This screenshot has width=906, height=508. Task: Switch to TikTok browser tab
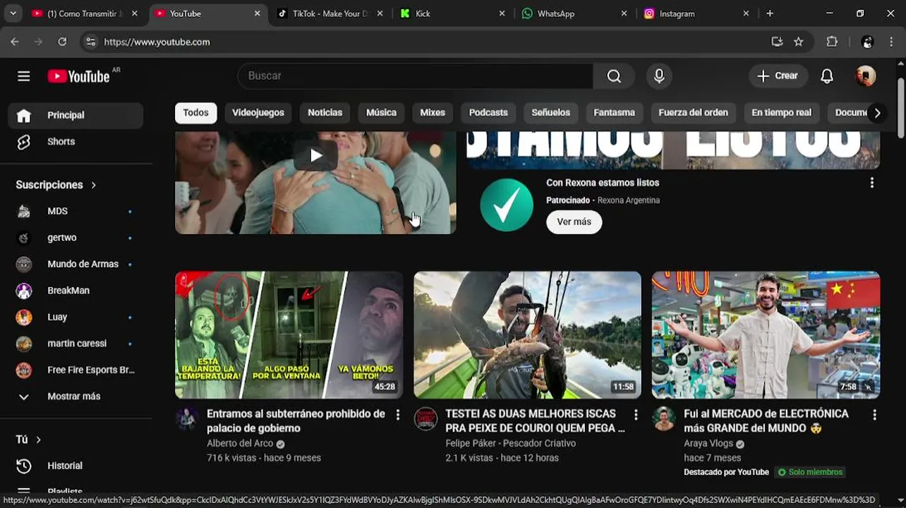click(329, 13)
